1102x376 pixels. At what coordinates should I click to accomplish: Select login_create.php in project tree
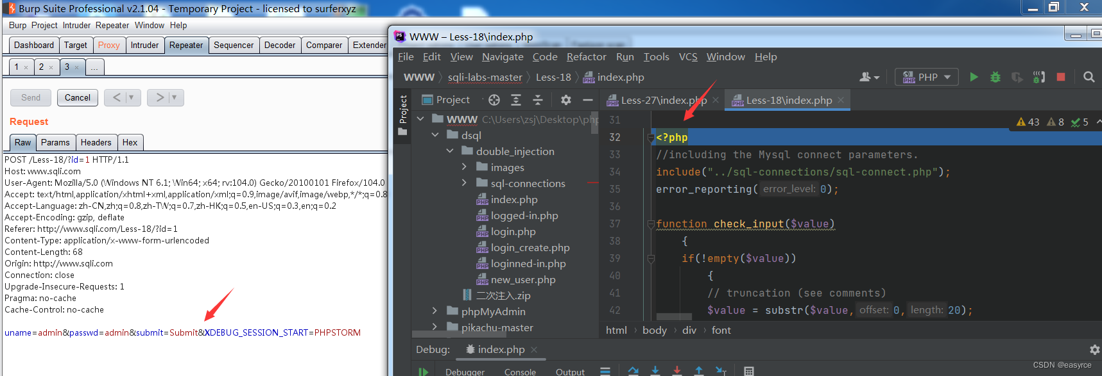[530, 247]
